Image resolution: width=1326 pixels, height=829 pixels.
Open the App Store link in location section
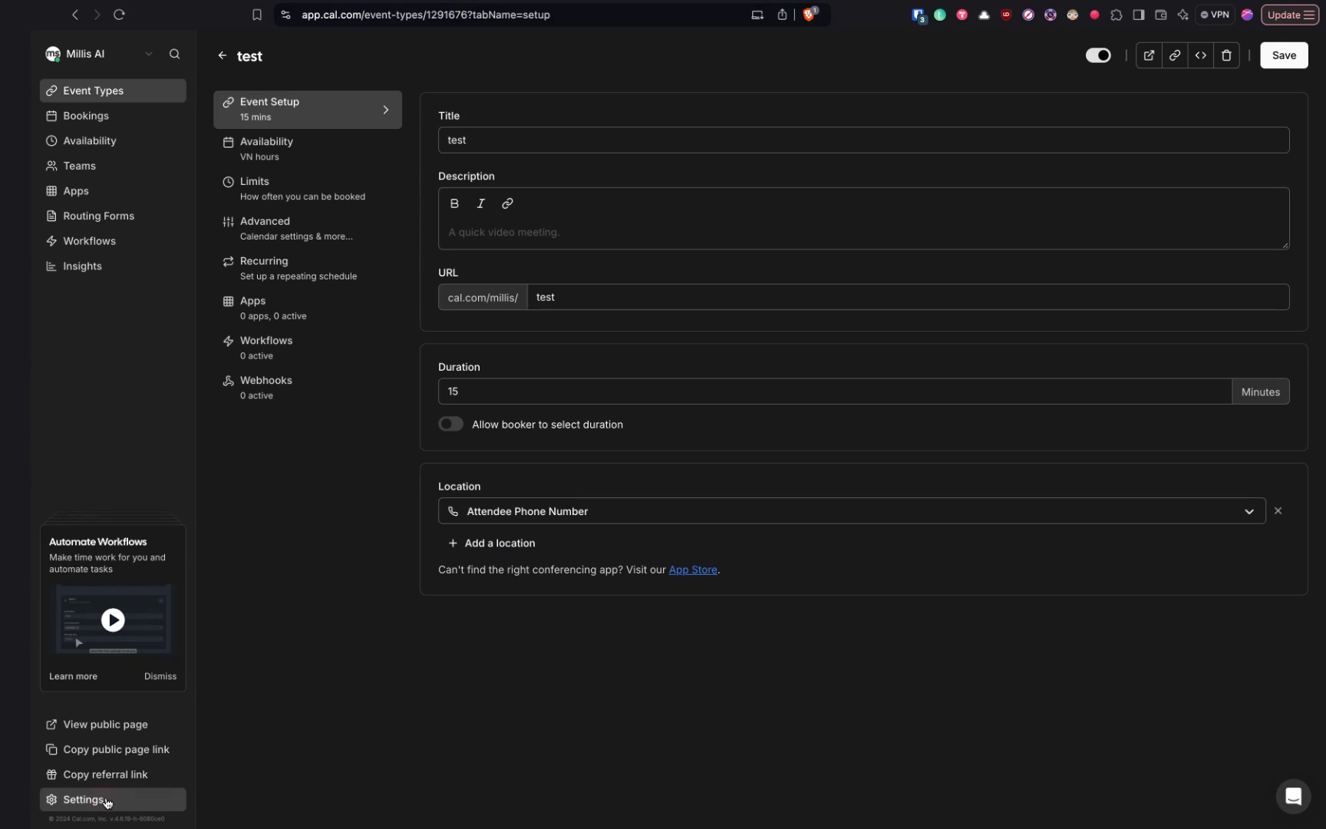[x=692, y=570]
